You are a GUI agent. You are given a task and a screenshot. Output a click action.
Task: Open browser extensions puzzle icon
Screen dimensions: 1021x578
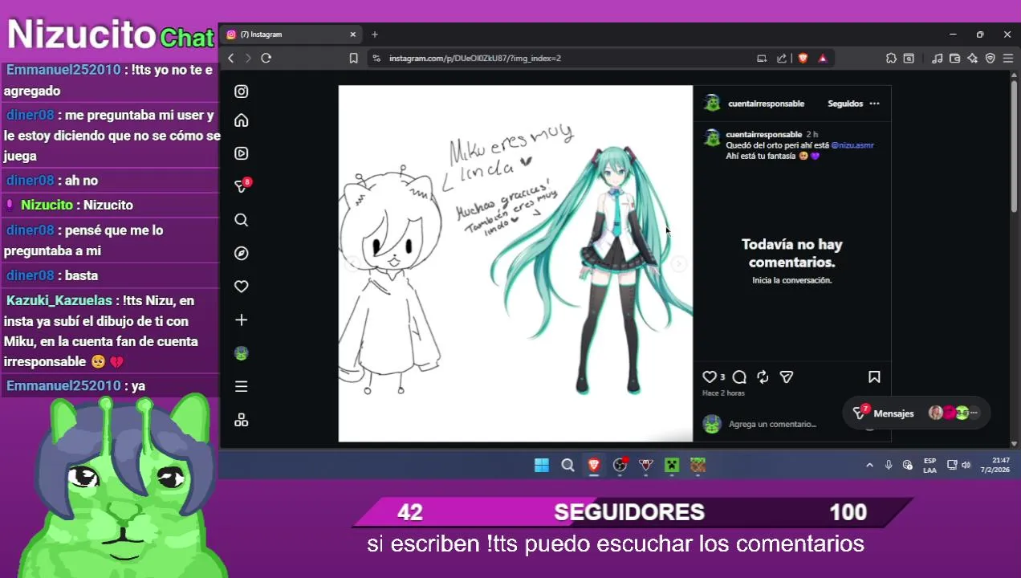tap(891, 58)
